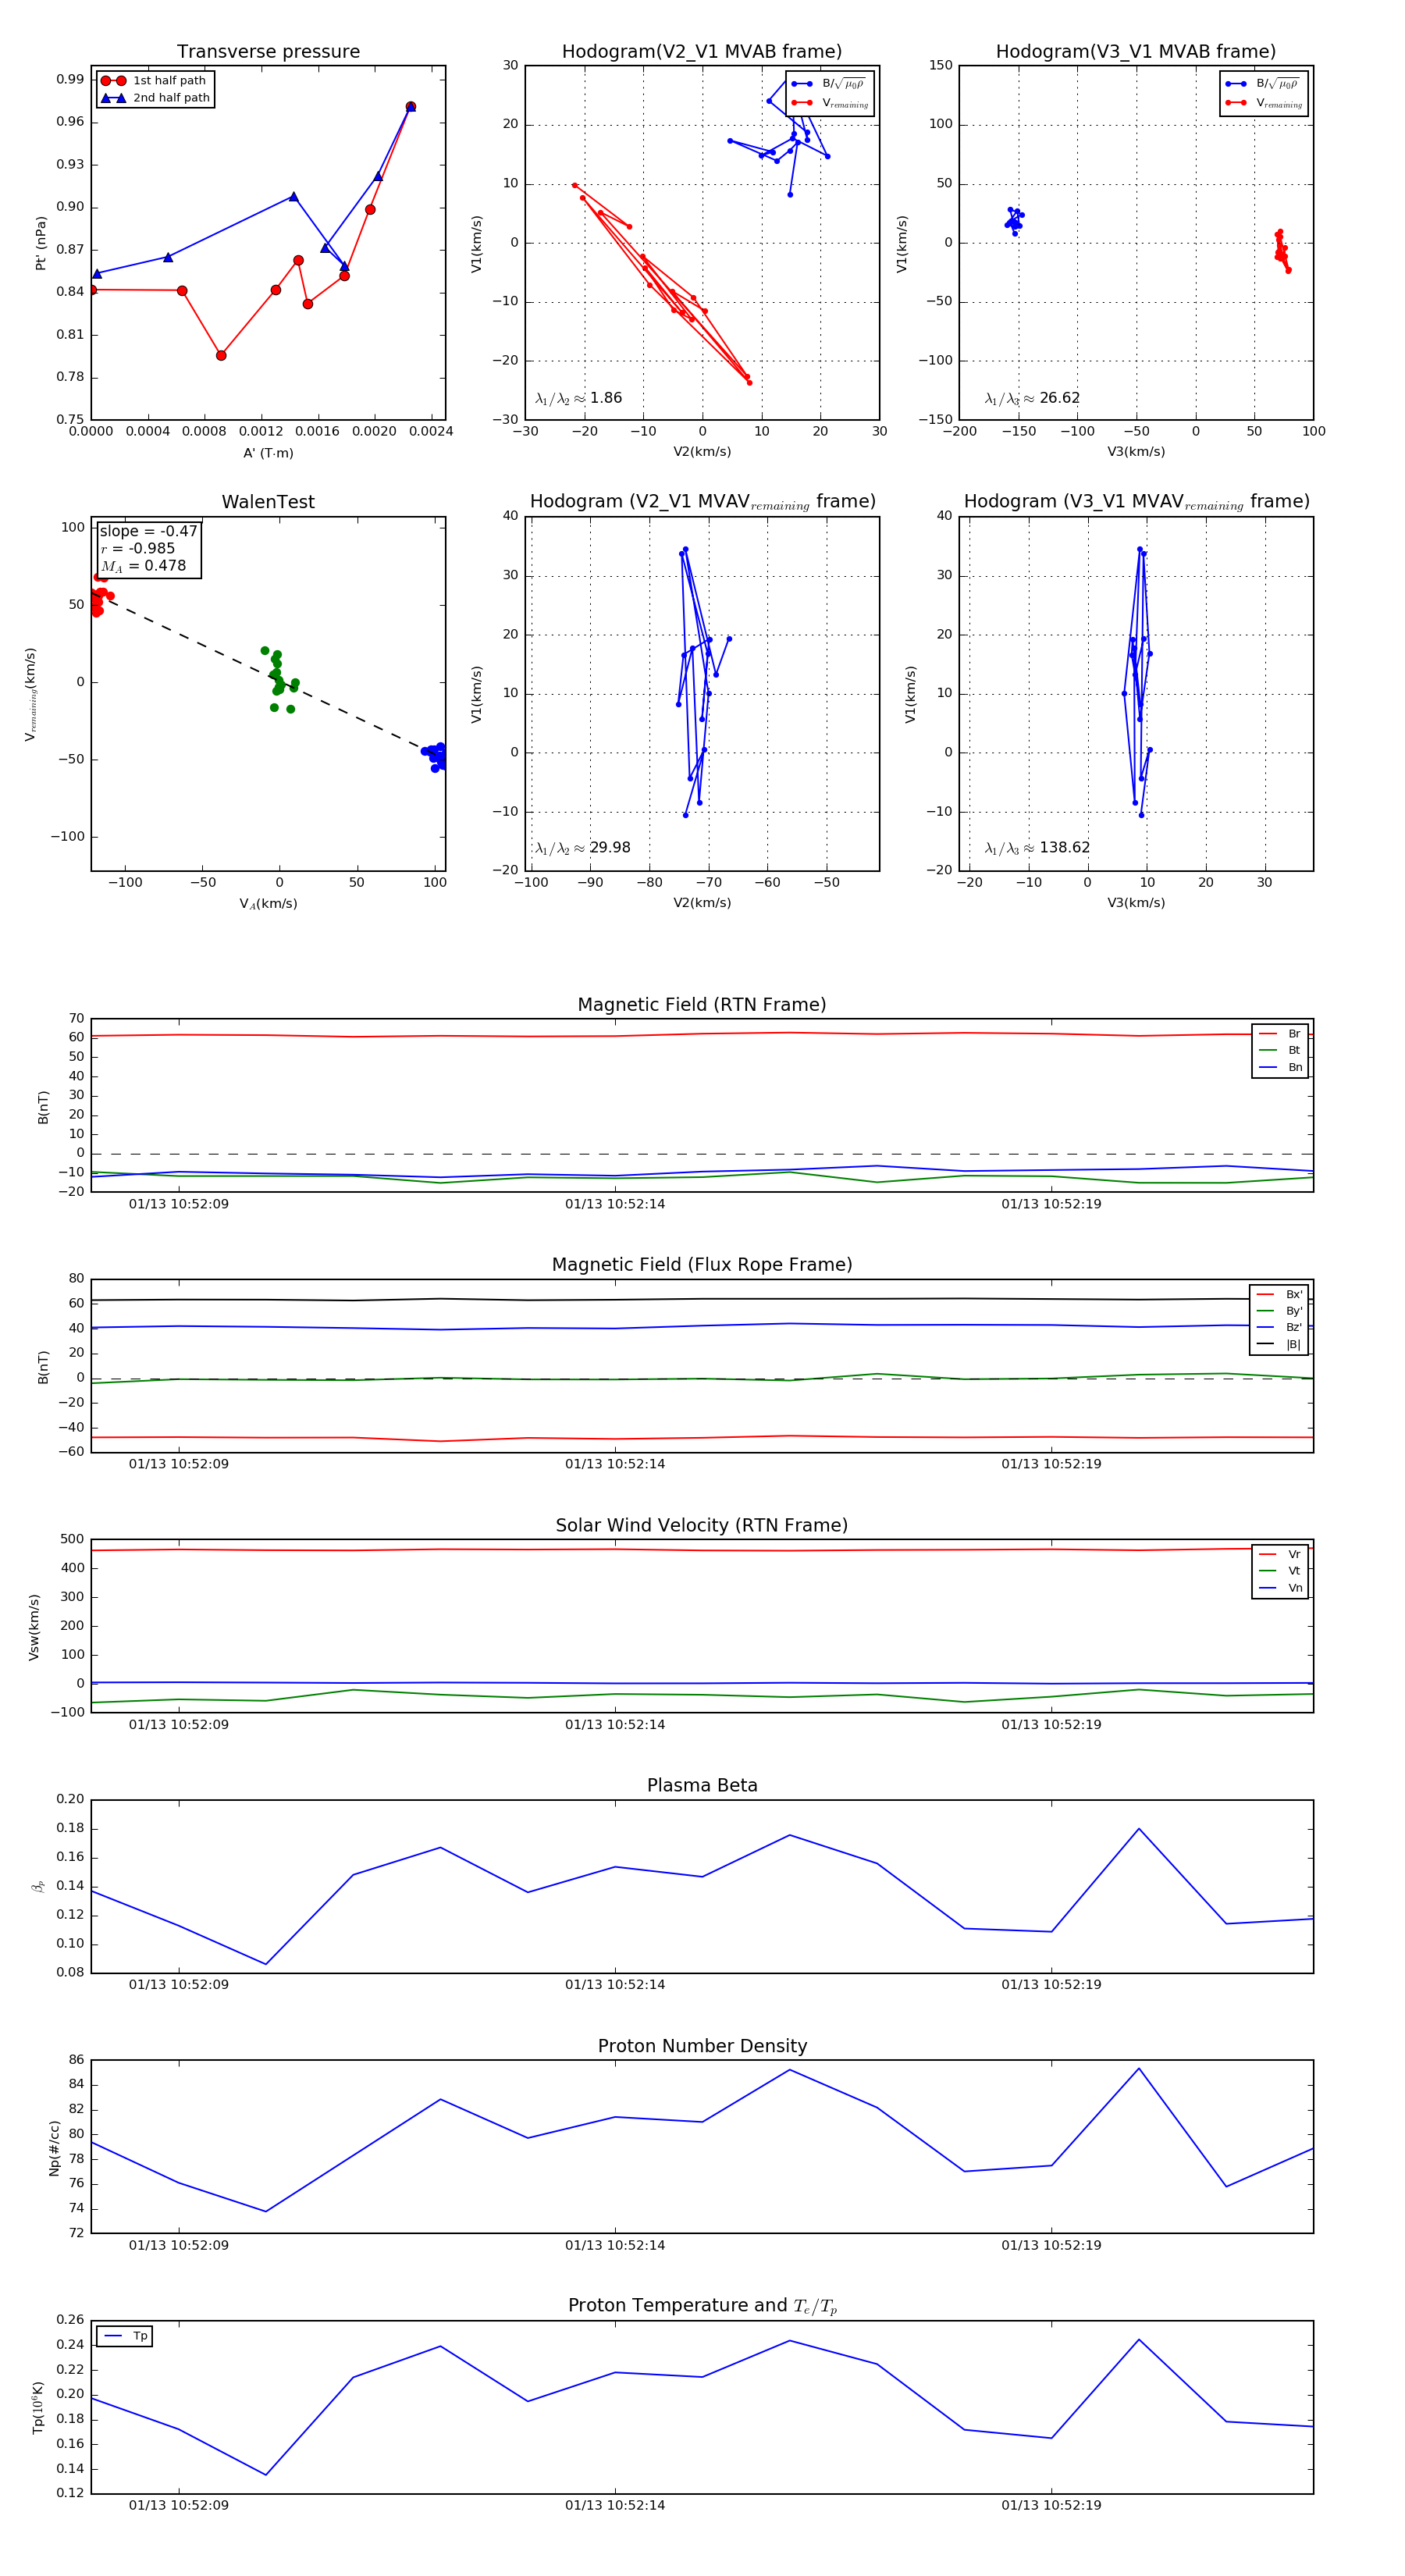Click the 'Vsw(km/s)' y-axis label

coord(34,1628)
